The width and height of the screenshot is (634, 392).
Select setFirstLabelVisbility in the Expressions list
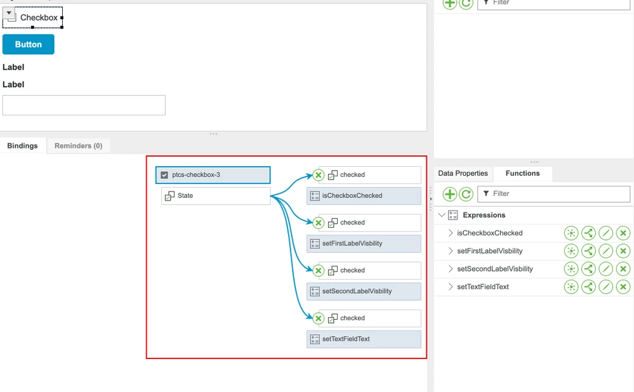click(x=490, y=251)
